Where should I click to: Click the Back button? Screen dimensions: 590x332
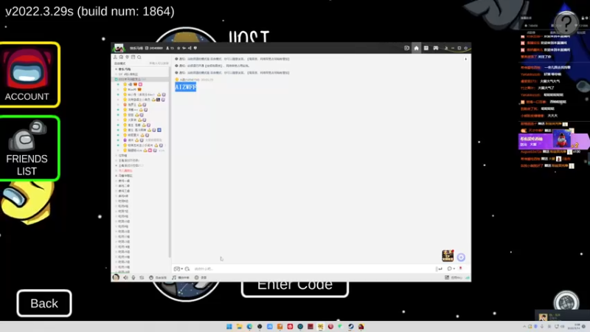point(44,303)
